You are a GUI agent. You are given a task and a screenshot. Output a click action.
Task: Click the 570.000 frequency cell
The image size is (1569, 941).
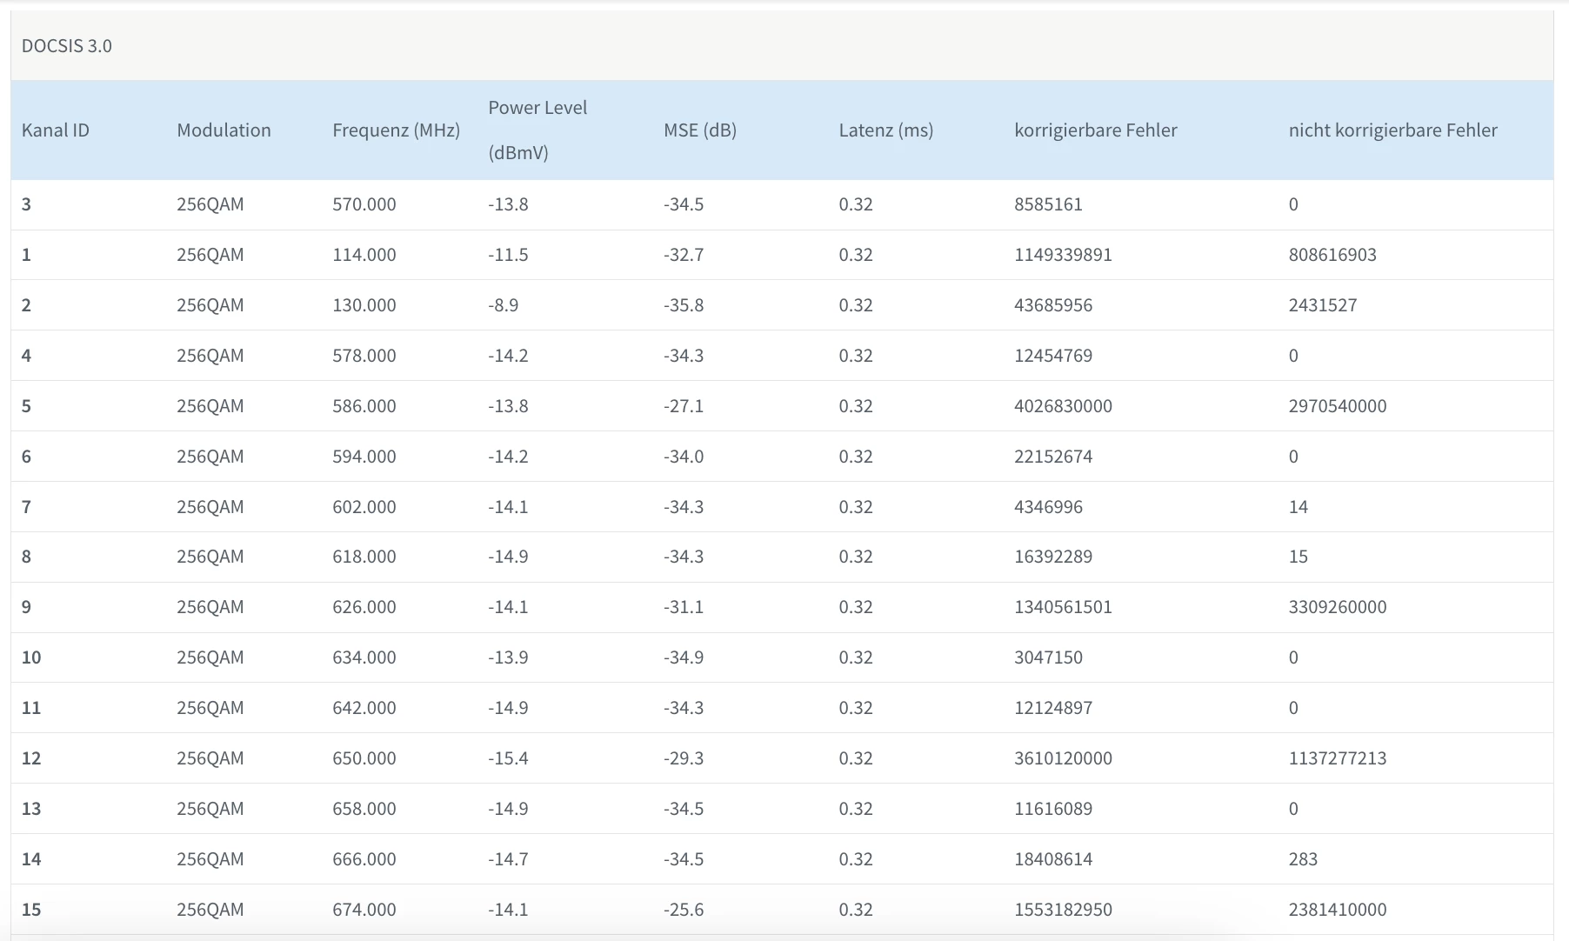(364, 204)
